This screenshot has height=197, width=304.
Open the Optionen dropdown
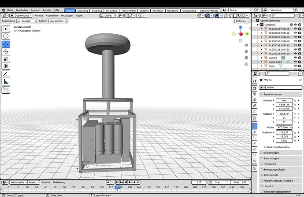[242, 21]
